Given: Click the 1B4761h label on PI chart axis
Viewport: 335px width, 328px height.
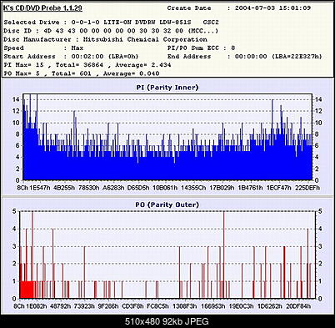Looking at the screenshot, I should (x=250, y=188).
